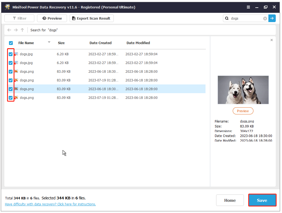Open the data recovery instructions link
The image size is (282, 213).
[50, 204]
